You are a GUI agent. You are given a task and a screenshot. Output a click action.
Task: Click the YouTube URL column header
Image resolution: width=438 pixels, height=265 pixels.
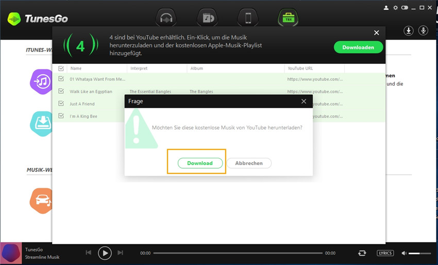click(300, 68)
